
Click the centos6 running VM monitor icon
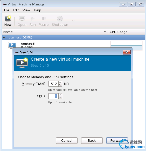pyautogui.click(x=12, y=45)
